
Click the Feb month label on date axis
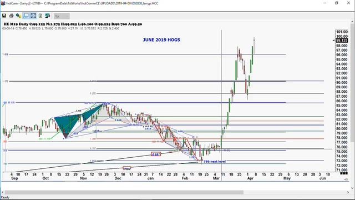click(x=185, y=178)
